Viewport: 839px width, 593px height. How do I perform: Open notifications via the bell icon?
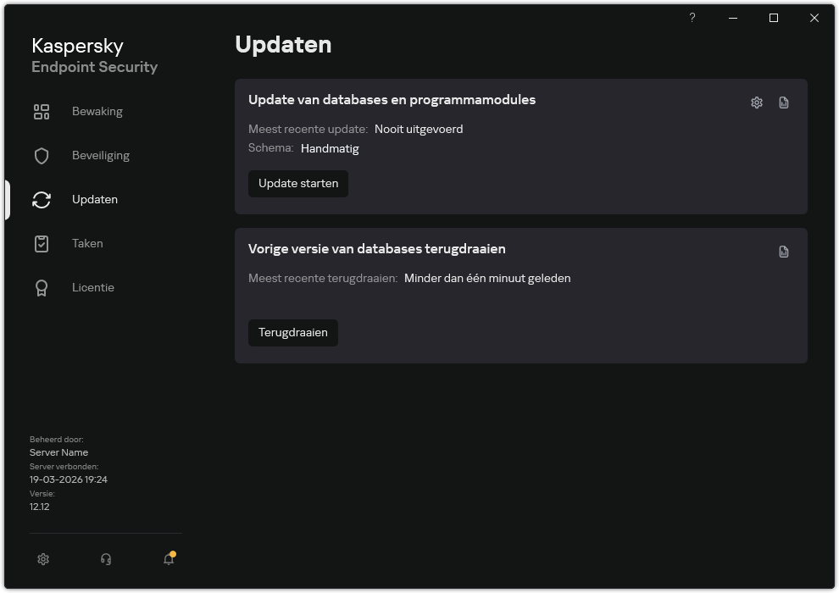(x=168, y=559)
